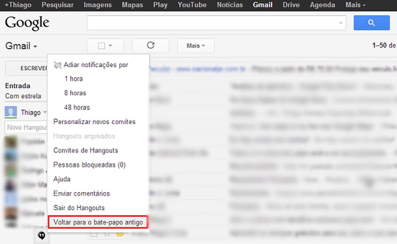Open the Mais menu in the top black bar

point(355,5)
